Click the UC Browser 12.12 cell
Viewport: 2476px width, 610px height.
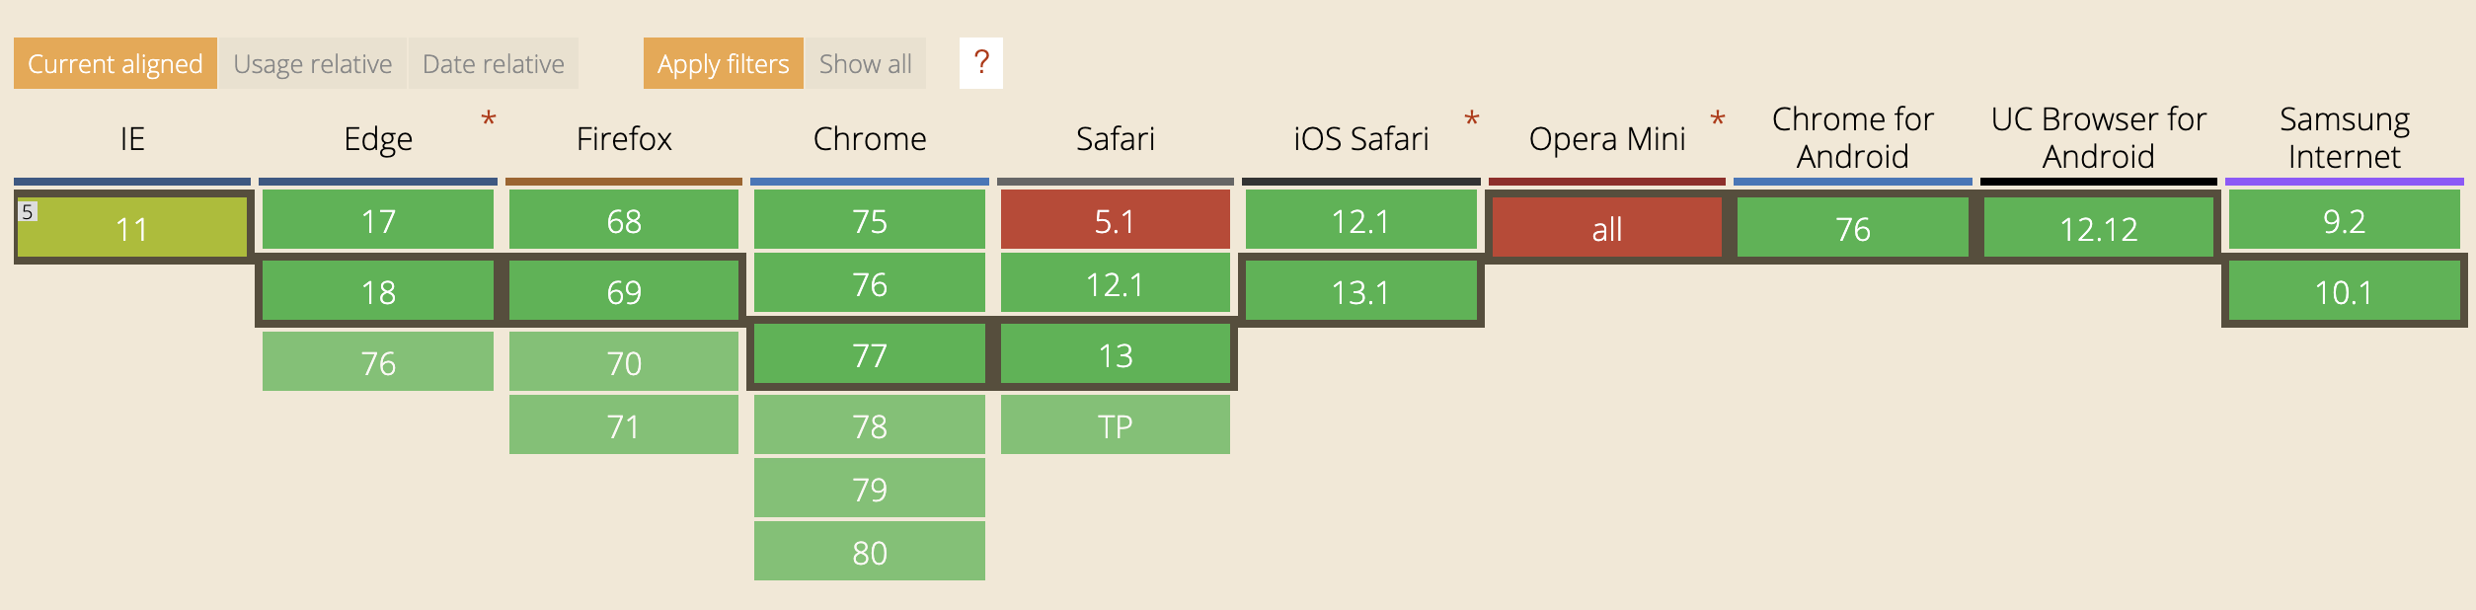tap(2098, 229)
